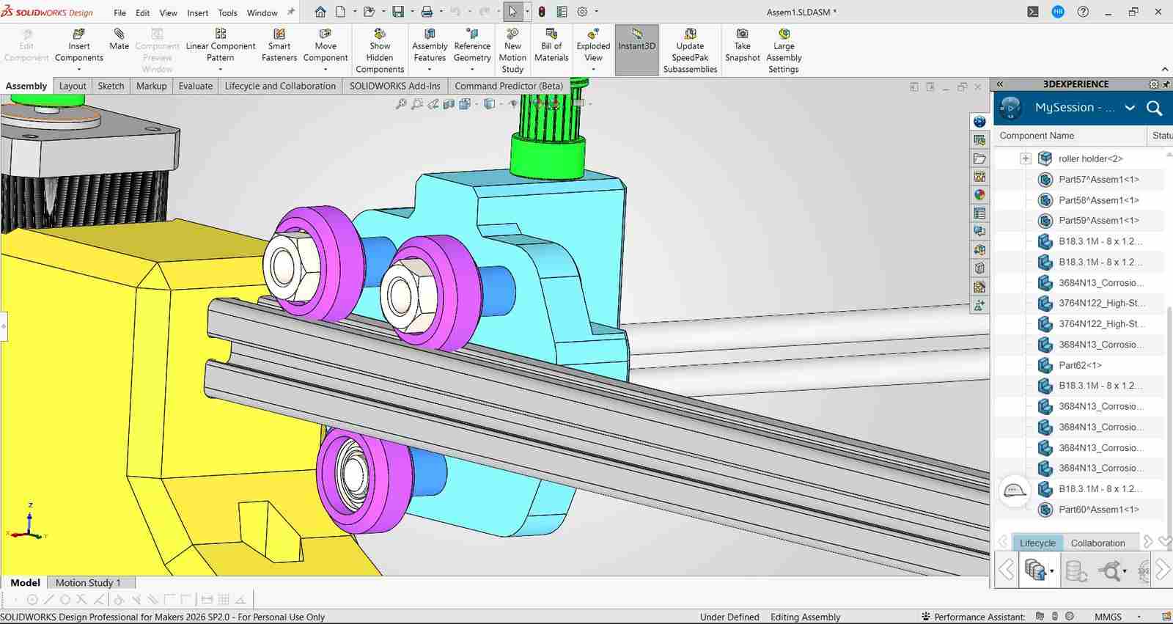Take Snapshot of assembly
This screenshot has height=624, width=1173.
point(743,45)
